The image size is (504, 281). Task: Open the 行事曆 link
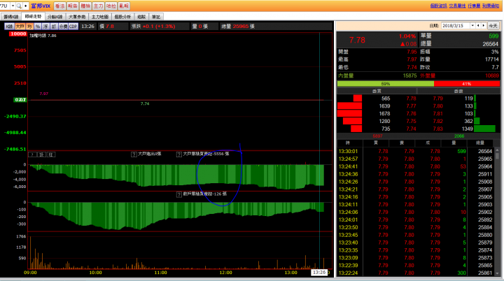[474, 6]
